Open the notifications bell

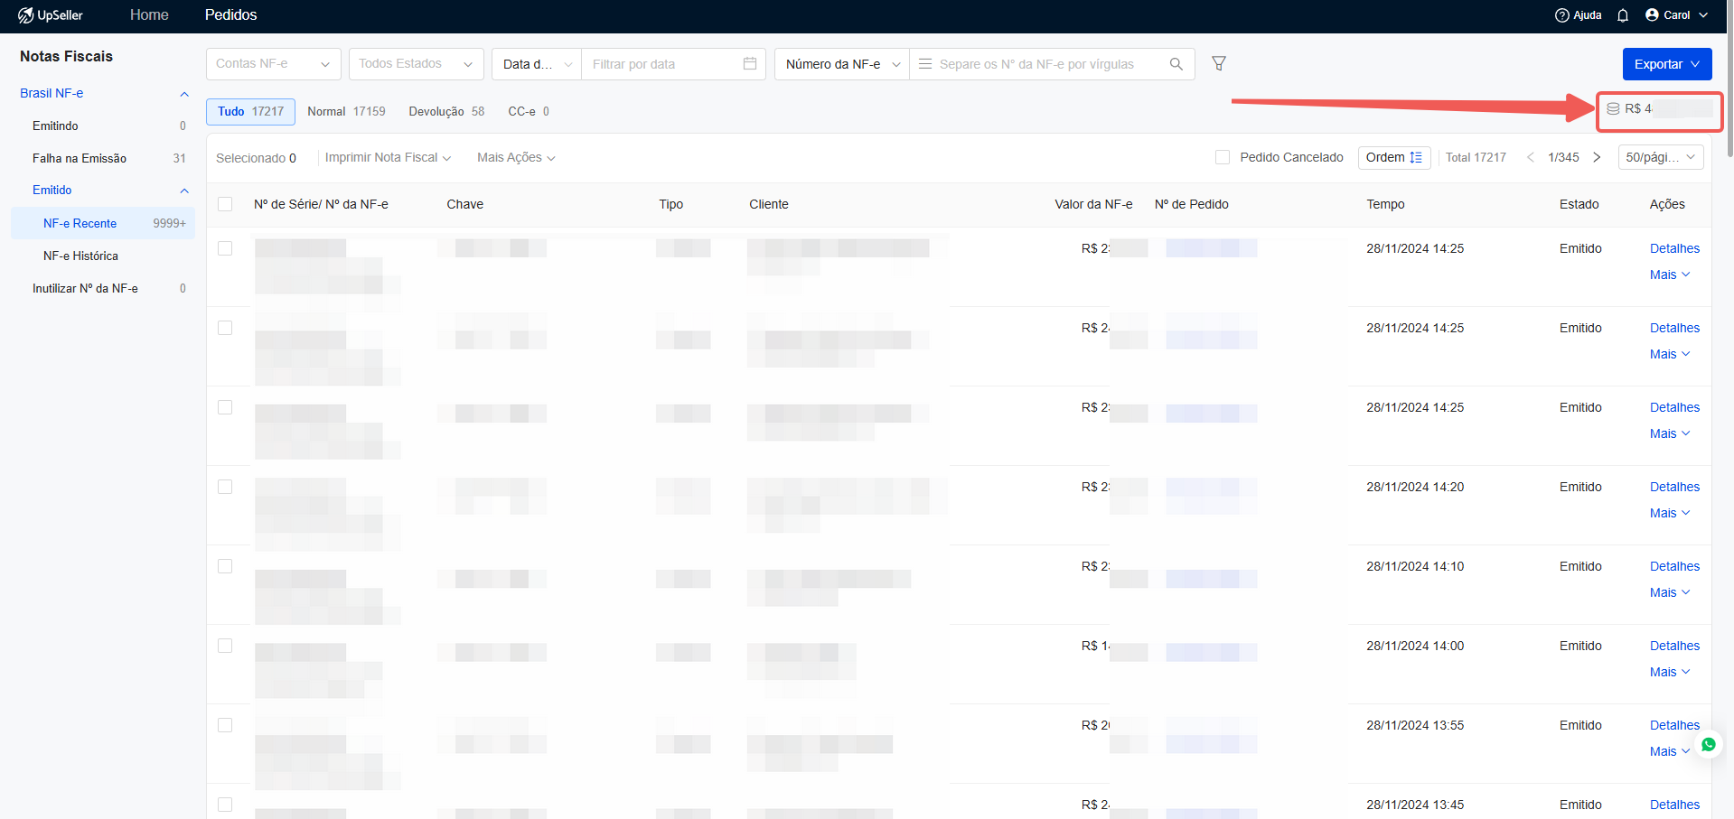pos(1623,15)
